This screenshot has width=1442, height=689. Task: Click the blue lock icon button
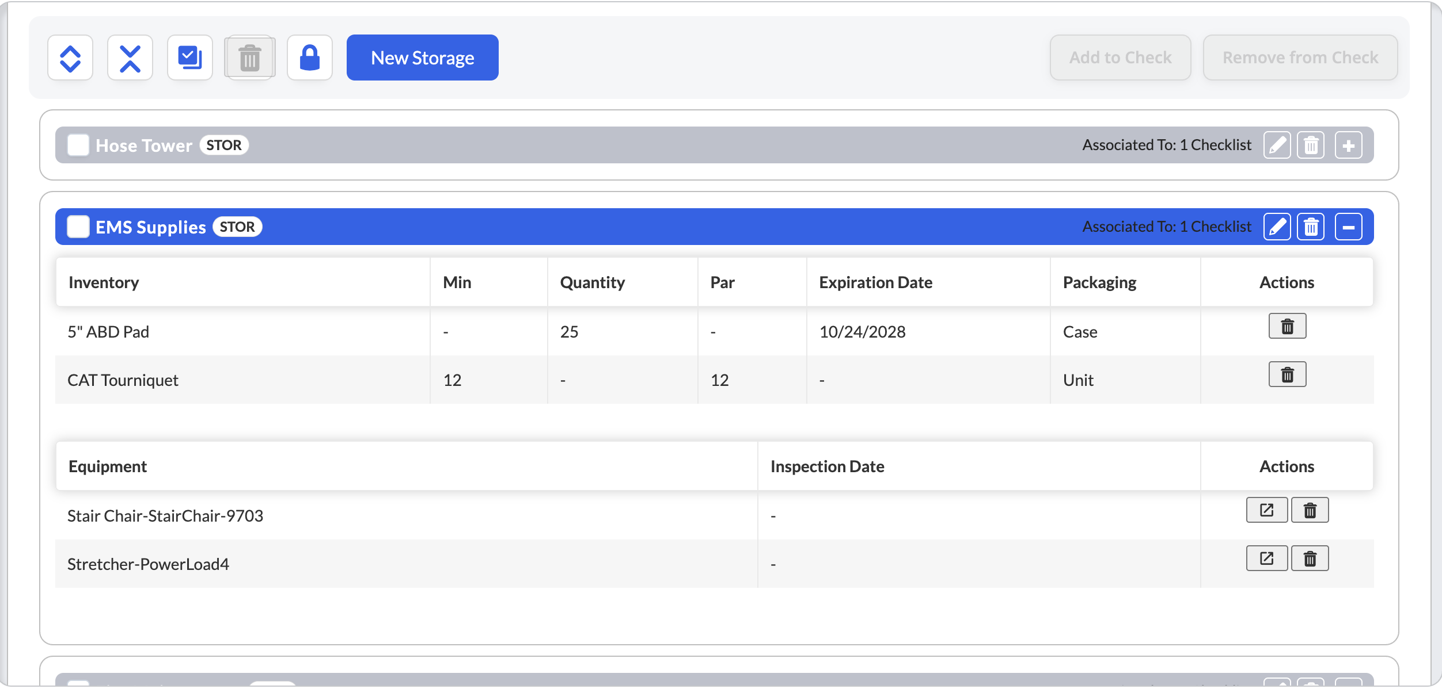[x=310, y=58]
